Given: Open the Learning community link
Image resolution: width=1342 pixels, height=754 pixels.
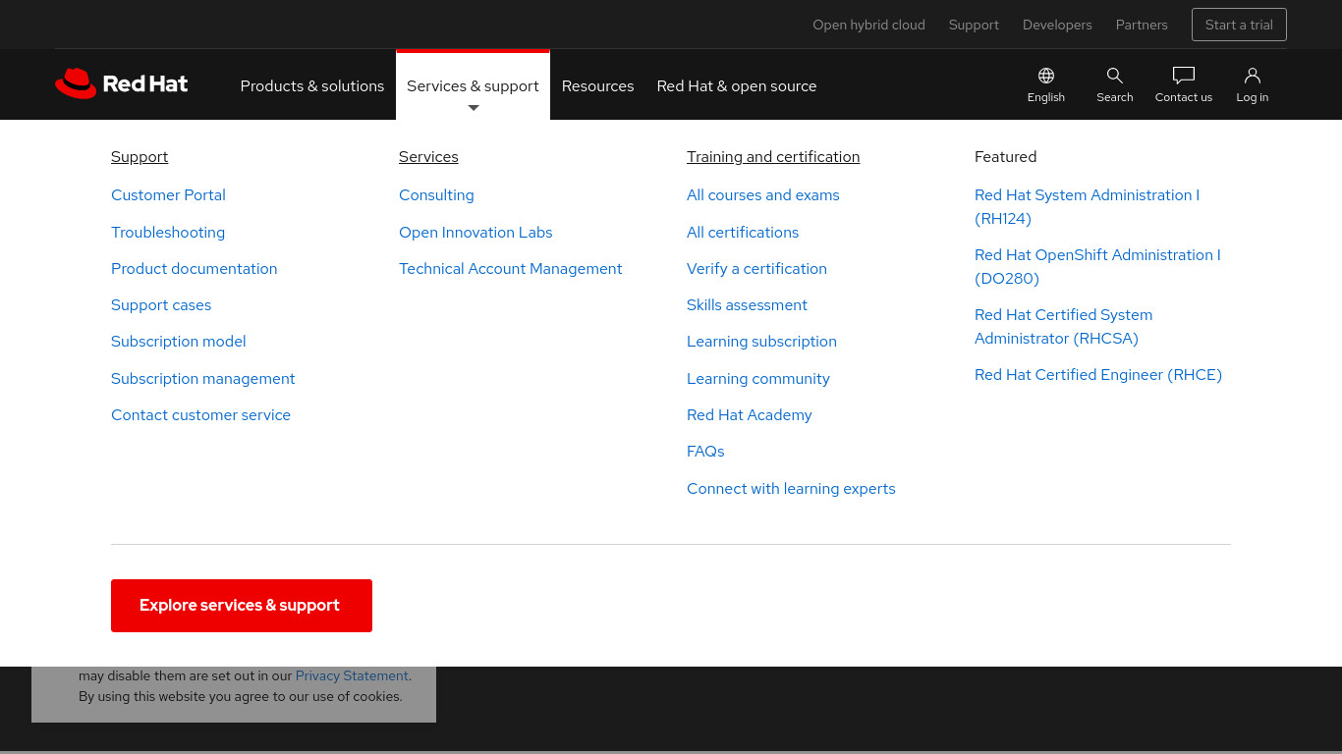Looking at the screenshot, I should (758, 379).
